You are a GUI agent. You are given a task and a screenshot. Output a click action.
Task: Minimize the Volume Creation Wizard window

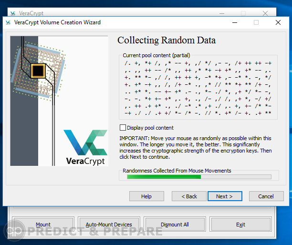tap(235, 22)
